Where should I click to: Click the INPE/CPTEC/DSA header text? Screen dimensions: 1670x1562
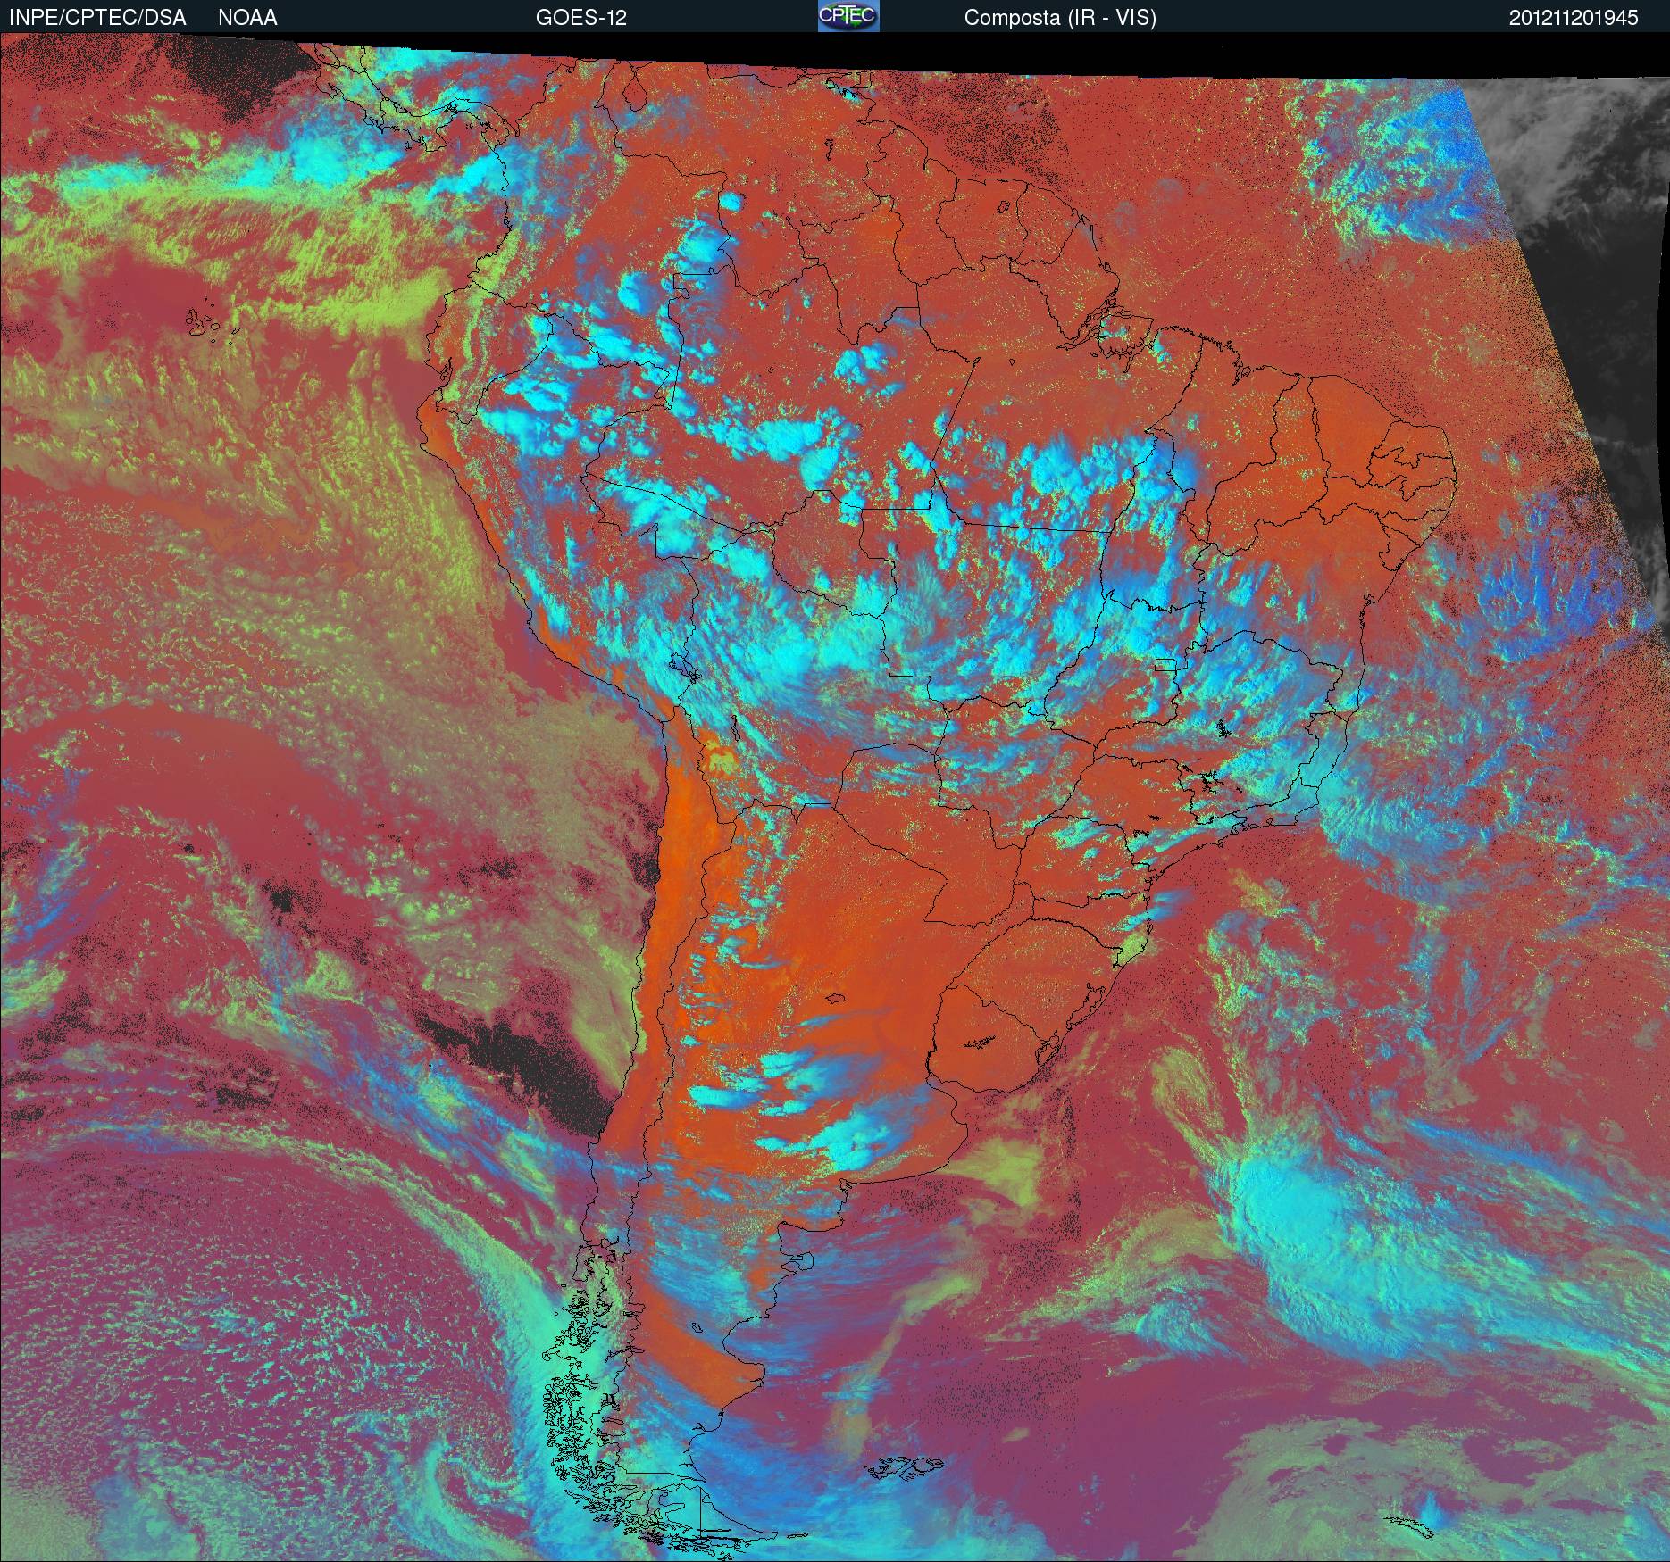point(97,18)
